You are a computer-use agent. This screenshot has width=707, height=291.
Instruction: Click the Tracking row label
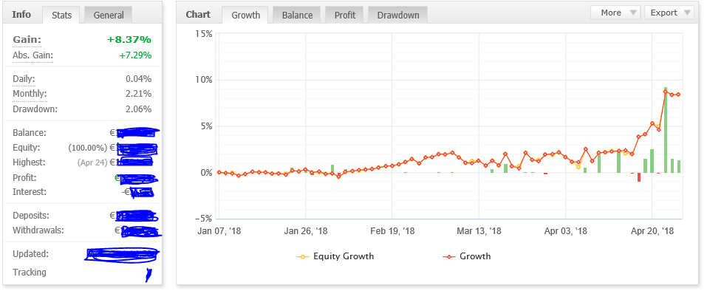30,272
